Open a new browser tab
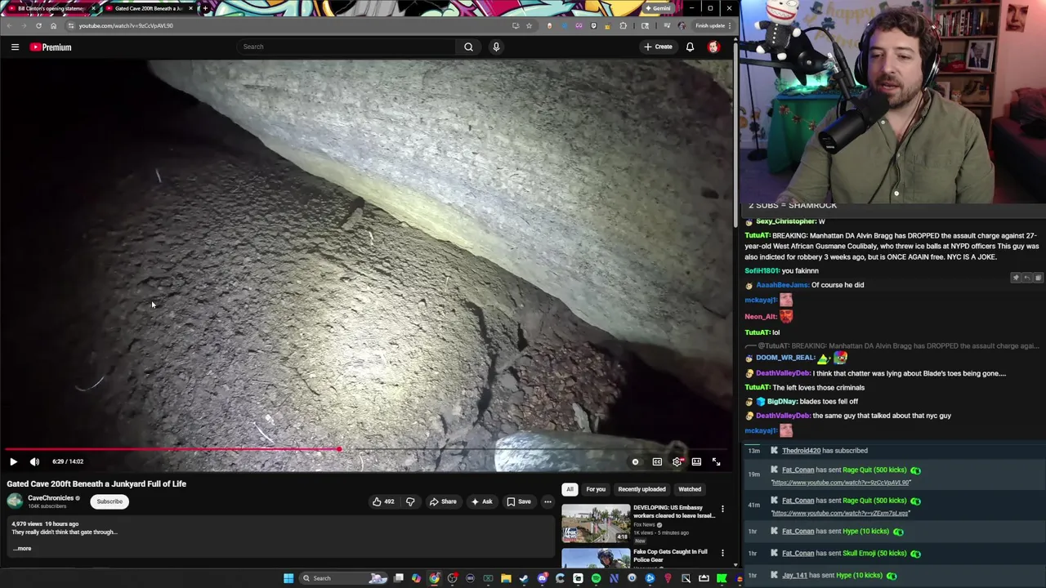 point(204,8)
